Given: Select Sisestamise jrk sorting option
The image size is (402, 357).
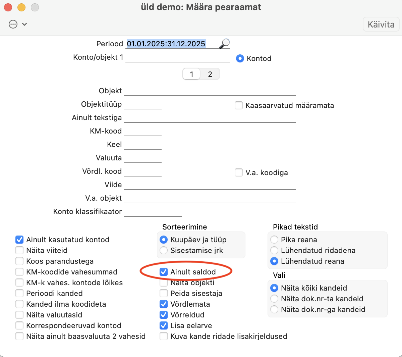Looking at the screenshot, I should (x=164, y=250).
